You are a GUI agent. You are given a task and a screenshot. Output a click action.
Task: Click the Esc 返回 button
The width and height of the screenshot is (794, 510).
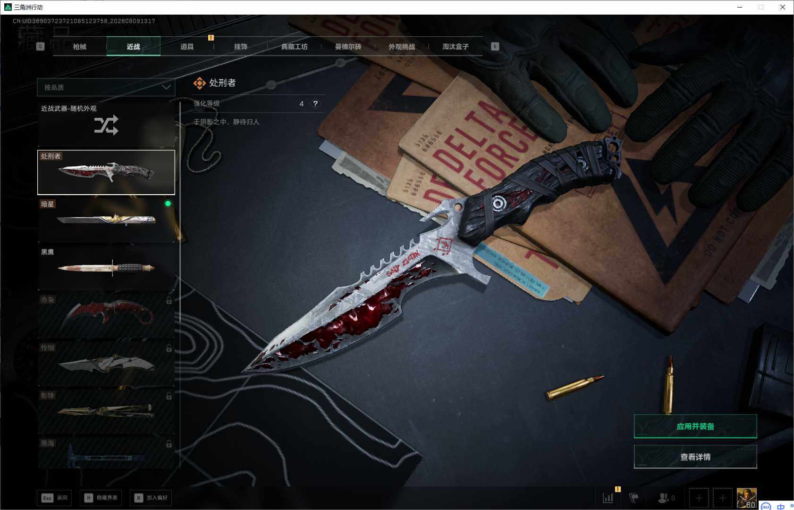(x=54, y=498)
